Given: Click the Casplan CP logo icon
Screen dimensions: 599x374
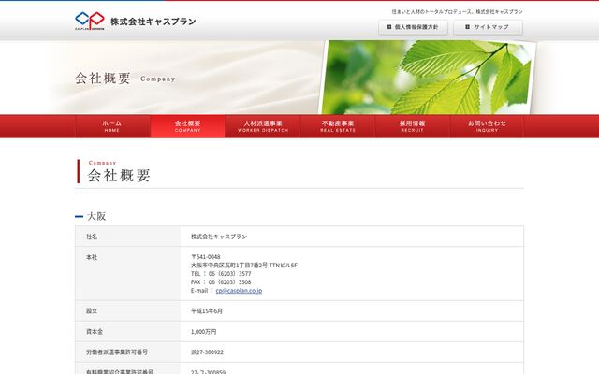Looking at the screenshot, I should 90,21.
